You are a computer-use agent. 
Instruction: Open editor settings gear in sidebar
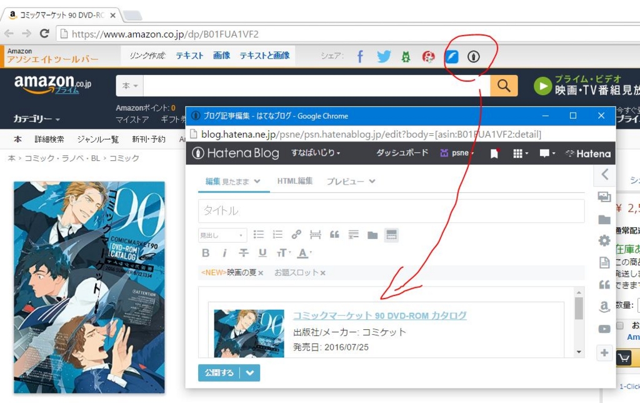coord(604,240)
